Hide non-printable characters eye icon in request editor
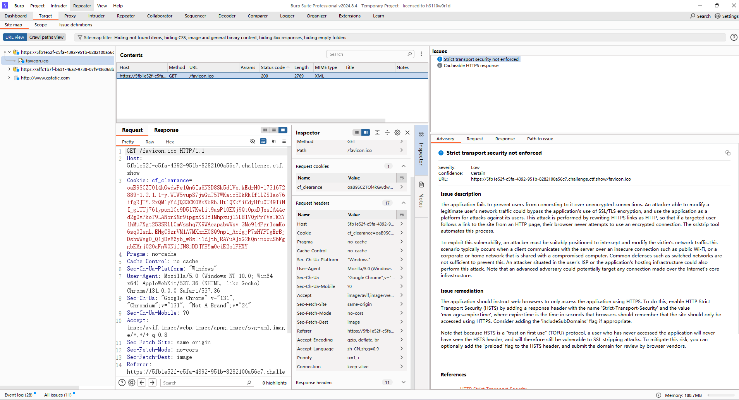Viewport: 739px width, 400px height. pyautogui.click(x=253, y=141)
